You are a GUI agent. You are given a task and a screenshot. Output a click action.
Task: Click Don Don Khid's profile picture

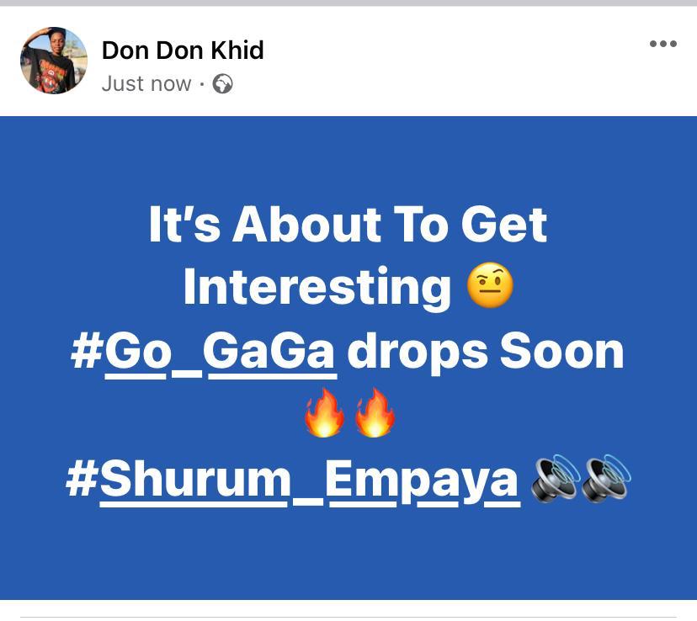(x=54, y=61)
